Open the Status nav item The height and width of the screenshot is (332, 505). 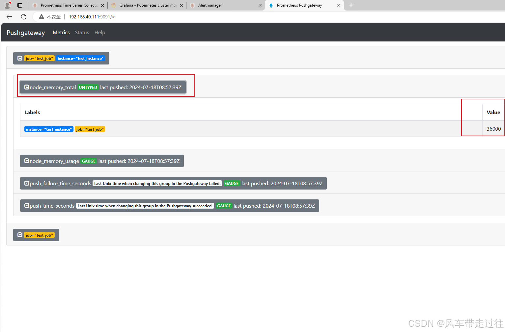point(82,32)
